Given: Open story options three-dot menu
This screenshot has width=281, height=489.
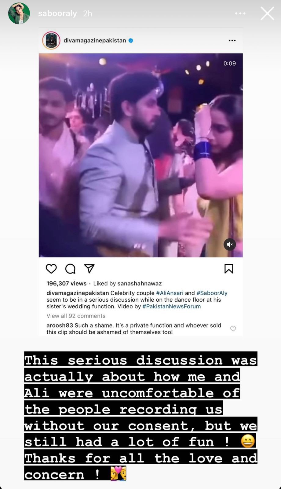Looking at the screenshot, I should pos(240,13).
